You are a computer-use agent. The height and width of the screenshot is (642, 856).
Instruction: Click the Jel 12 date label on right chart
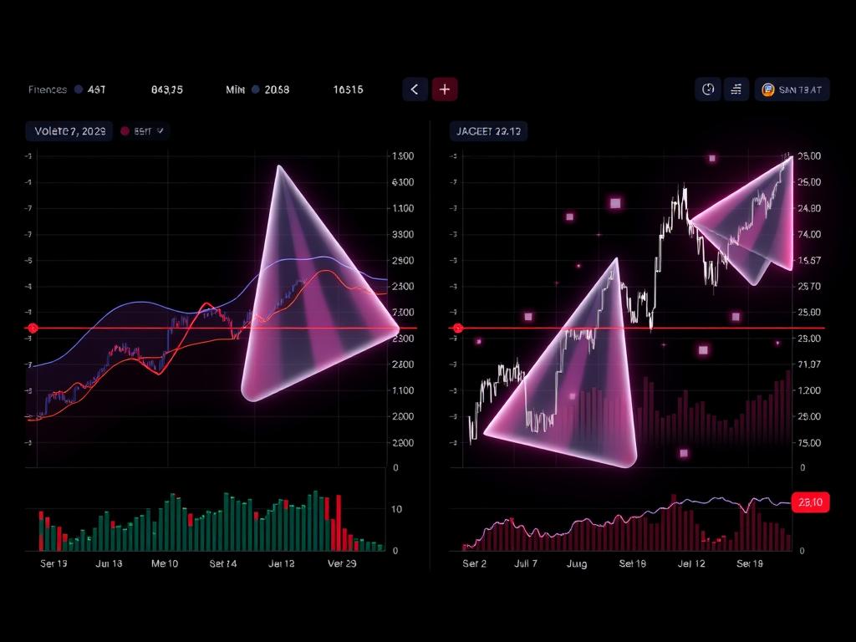pos(691,563)
